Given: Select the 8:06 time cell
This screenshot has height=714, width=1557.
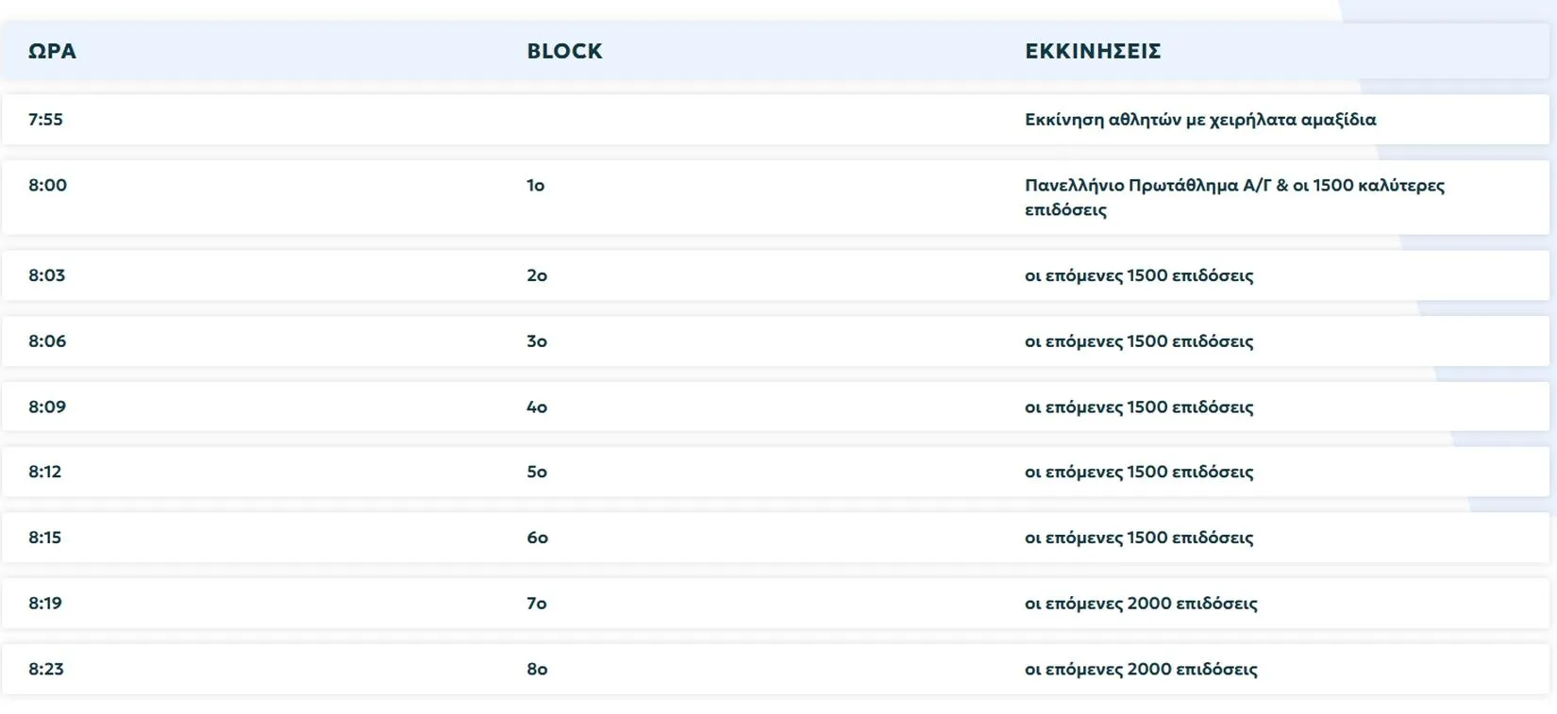Looking at the screenshot, I should tap(47, 341).
